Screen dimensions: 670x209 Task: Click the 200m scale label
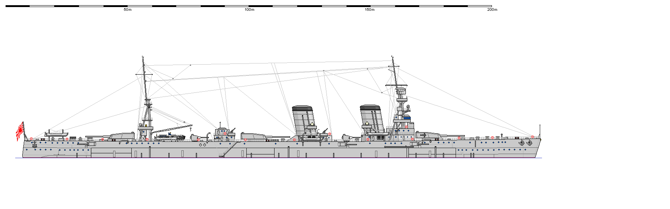(492, 10)
